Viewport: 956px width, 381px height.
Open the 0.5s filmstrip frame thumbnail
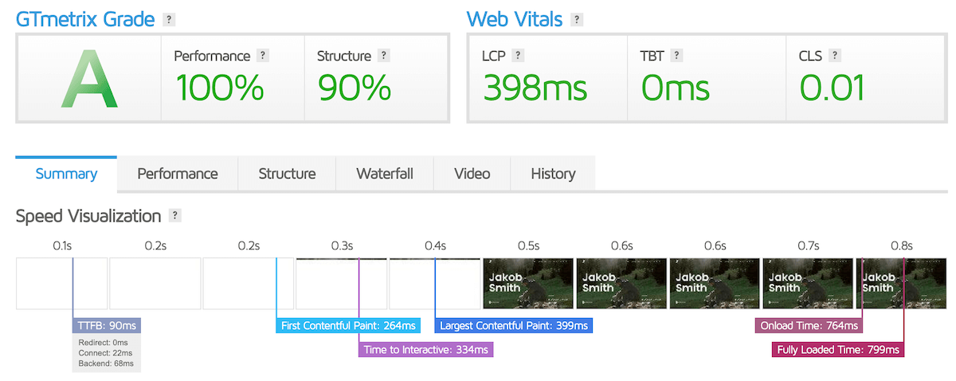pyautogui.click(x=528, y=283)
